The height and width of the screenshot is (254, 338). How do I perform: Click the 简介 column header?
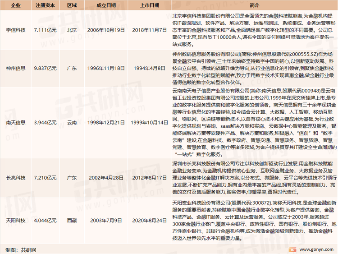[x=254, y=5]
